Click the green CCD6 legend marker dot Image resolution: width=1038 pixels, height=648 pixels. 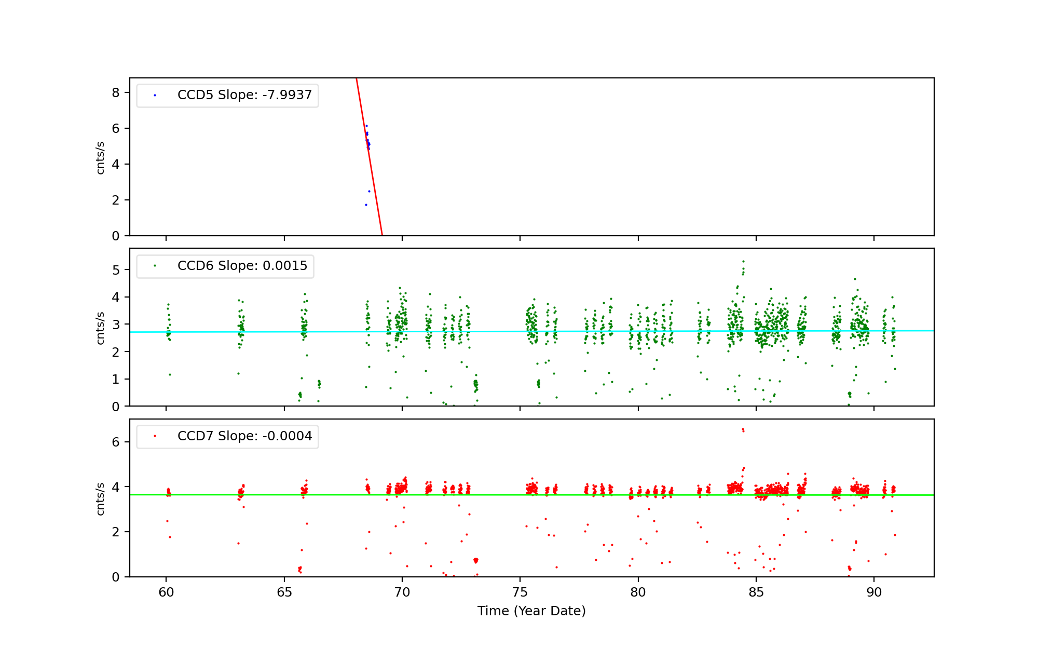(x=155, y=266)
